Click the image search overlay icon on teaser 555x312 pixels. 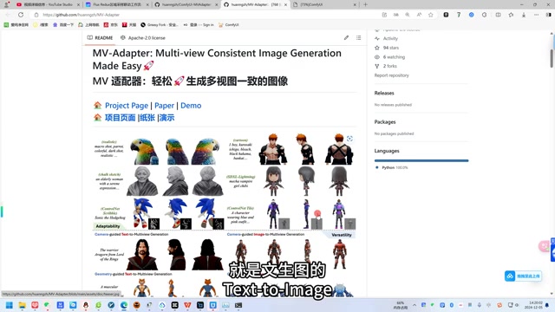point(349,139)
